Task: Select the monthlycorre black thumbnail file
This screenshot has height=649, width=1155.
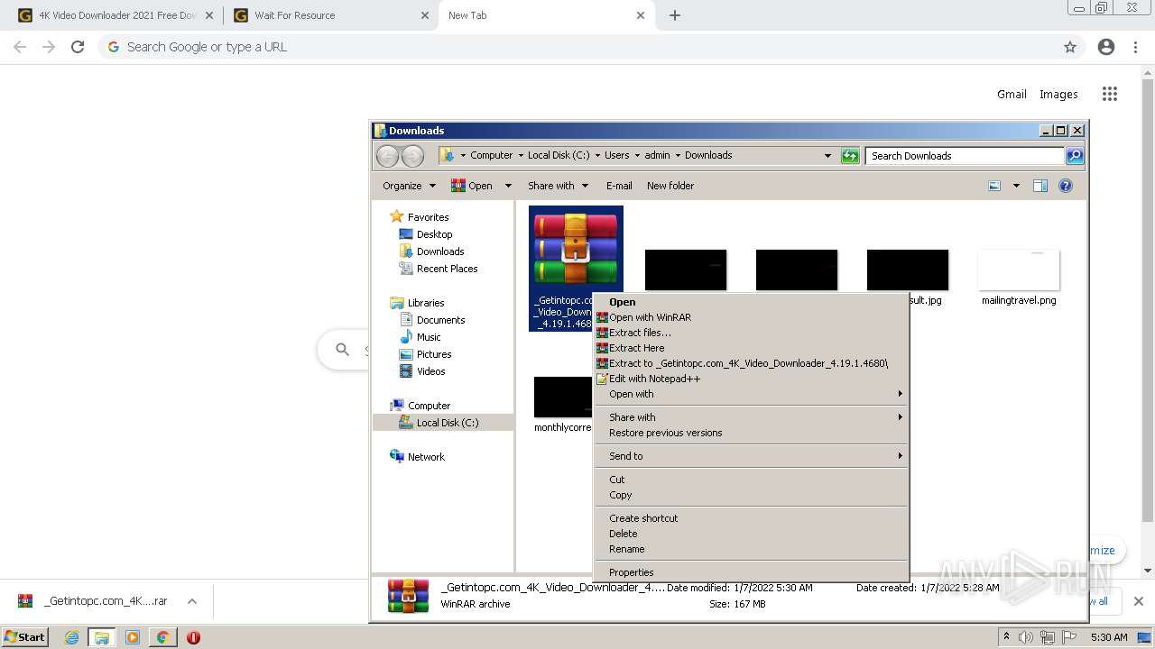Action: [563, 398]
